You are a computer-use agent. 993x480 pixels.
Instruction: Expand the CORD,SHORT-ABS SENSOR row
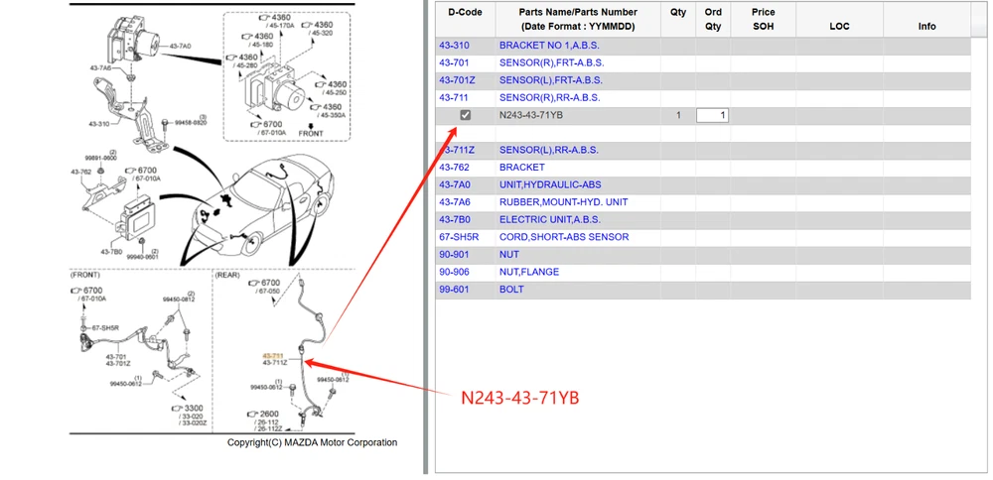point(564,237)
